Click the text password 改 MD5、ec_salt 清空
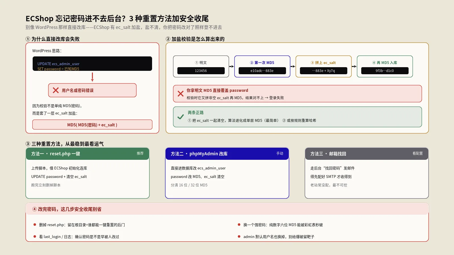 (x=198, y=177)
